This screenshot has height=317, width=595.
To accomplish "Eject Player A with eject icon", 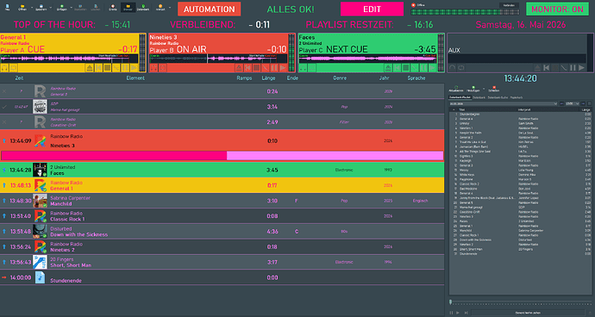I will (x=90, y=68).
